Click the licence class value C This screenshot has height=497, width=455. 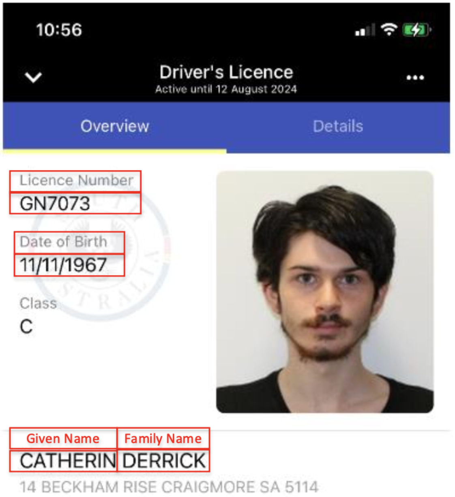[x=26, y=327]
